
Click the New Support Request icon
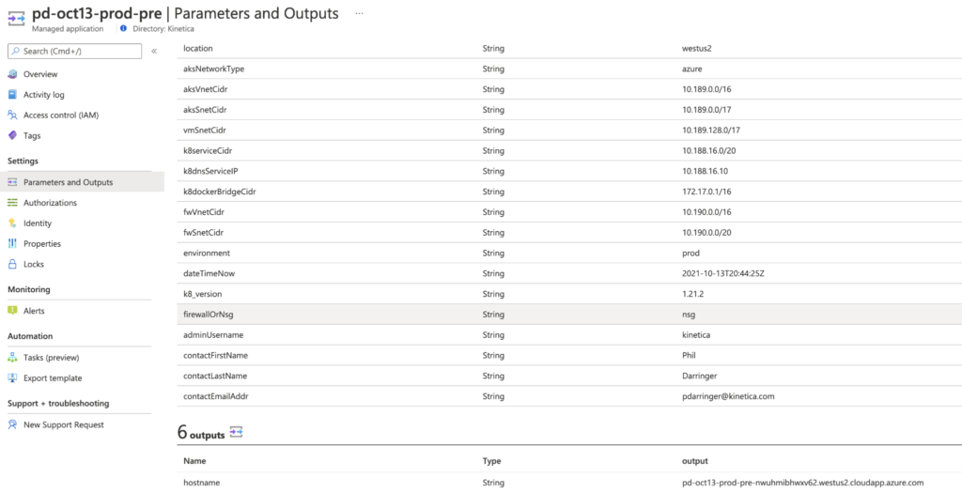[x=12, y=424]
